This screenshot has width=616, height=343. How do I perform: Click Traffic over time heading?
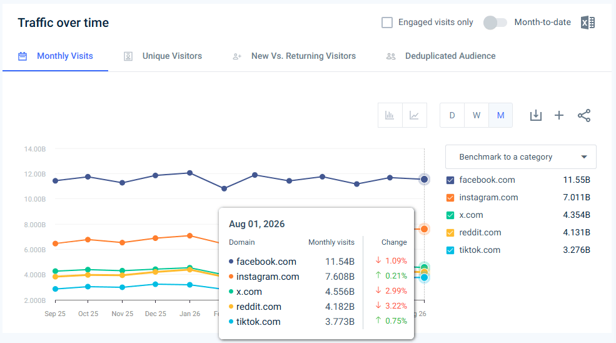point(63,23)
